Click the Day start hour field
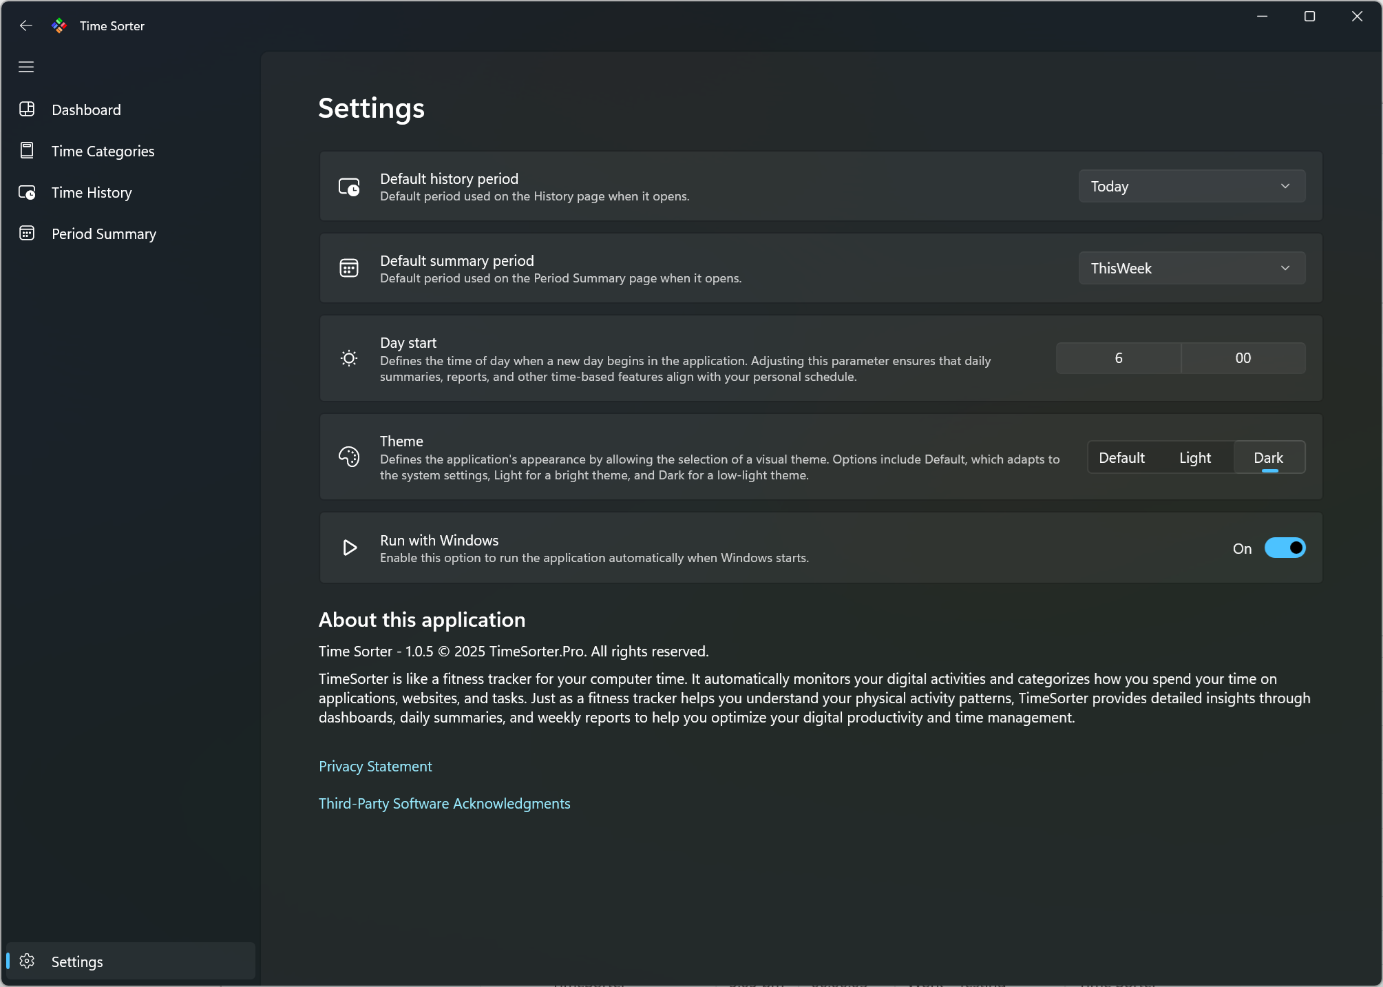Image resolution: width=1383 pixels, height=987 pixels. point(1118,358)
